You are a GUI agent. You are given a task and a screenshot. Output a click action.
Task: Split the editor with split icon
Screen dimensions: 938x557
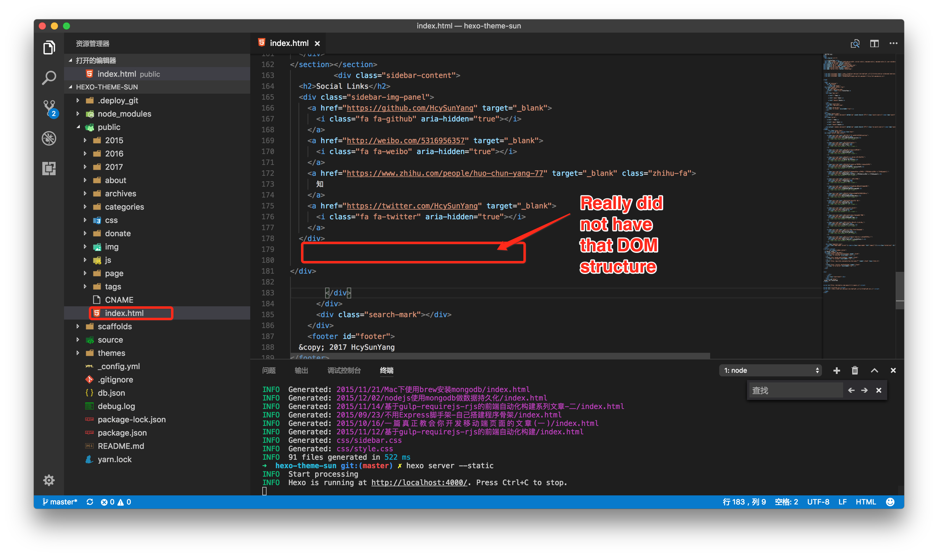pyautogui.click(x=874, y=43)
